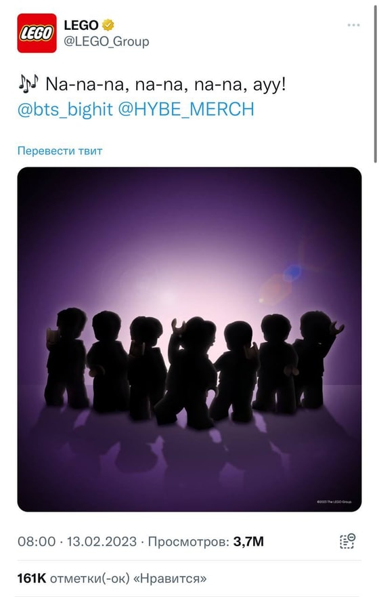379x597 pixels.
Task: Click the Na-na-na tweet text
Action: coord(165,84)
